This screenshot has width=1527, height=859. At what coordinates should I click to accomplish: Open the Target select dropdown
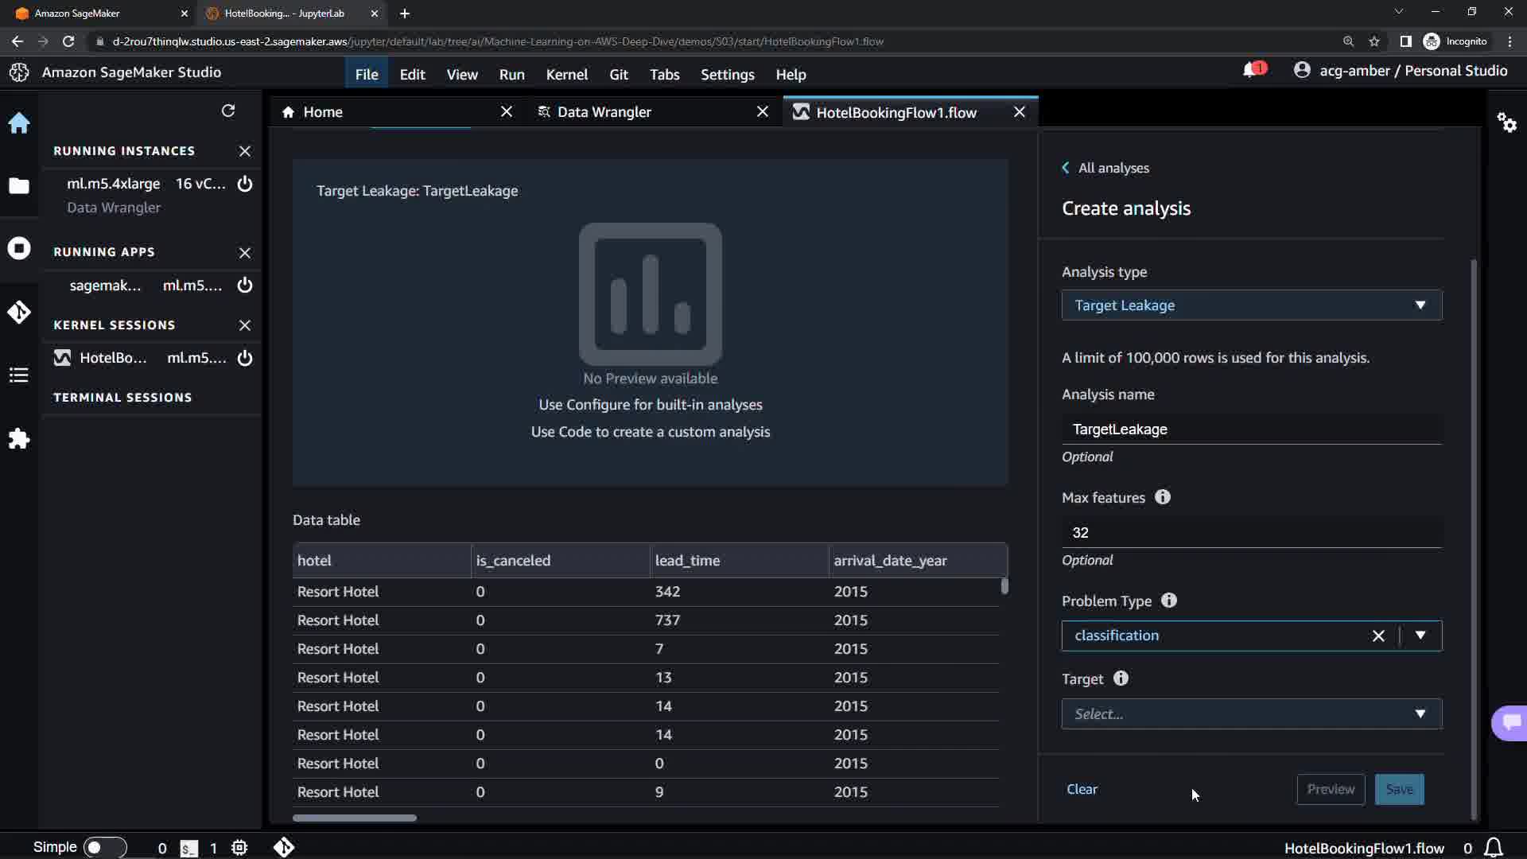[x=1251, y=714]
